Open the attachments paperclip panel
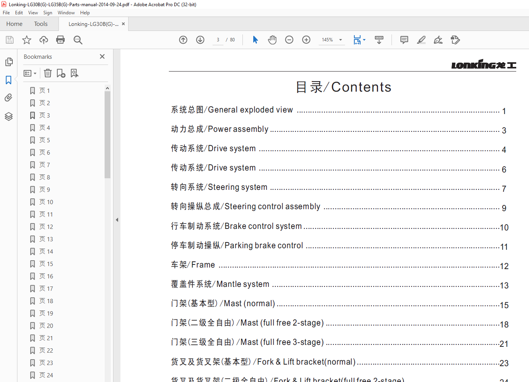Image resolution: width=529 pixels, height=382 pixels. (x=9, y=98)
